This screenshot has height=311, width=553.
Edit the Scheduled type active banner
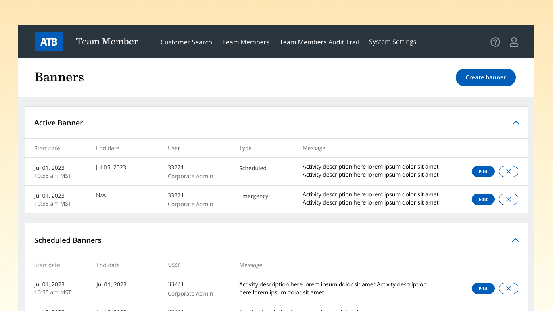click(483, 171)
